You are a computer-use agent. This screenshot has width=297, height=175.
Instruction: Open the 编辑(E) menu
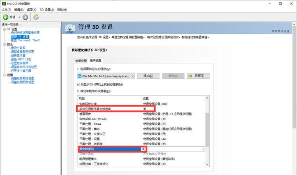[19, 10]
